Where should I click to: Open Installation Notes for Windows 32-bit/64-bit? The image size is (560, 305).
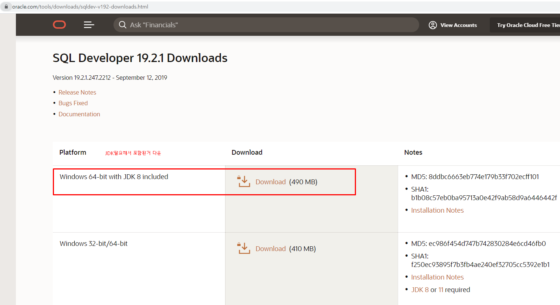pyautogui.click(x=437, y=277)
